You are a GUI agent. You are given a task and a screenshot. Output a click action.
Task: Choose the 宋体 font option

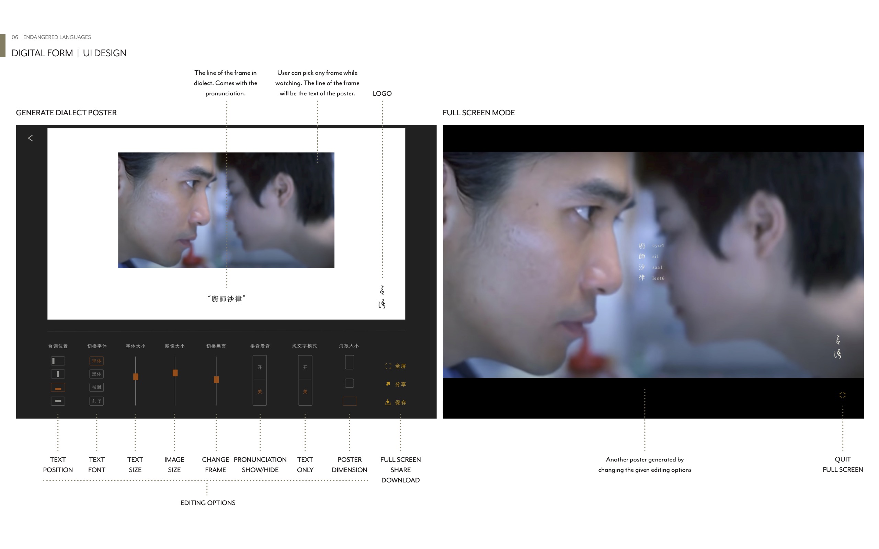pyautogui.click(x=96, y=361)
